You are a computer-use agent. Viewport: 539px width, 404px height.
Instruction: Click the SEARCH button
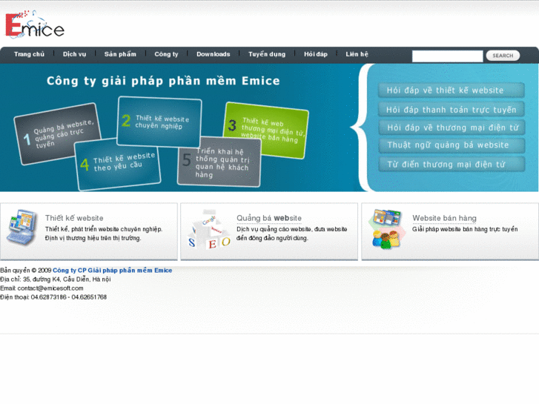click(x=503, y=56)
